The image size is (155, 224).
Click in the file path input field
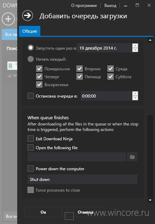[x=77, y=157]
